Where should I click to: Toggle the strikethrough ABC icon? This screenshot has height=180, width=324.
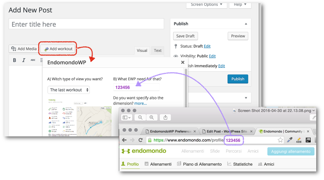[33, 60]
